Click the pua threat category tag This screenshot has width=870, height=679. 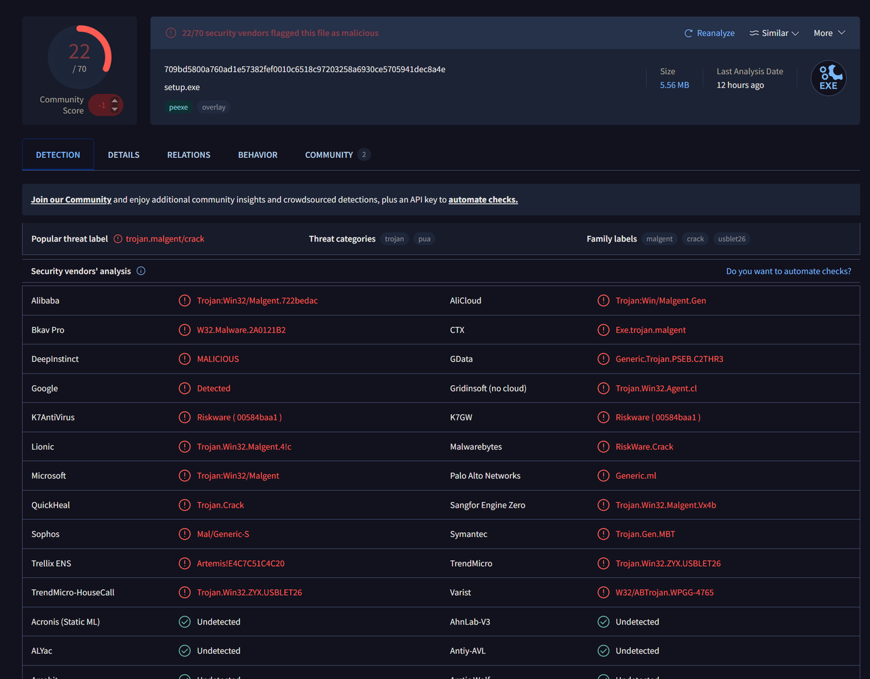tap(424, 239)
